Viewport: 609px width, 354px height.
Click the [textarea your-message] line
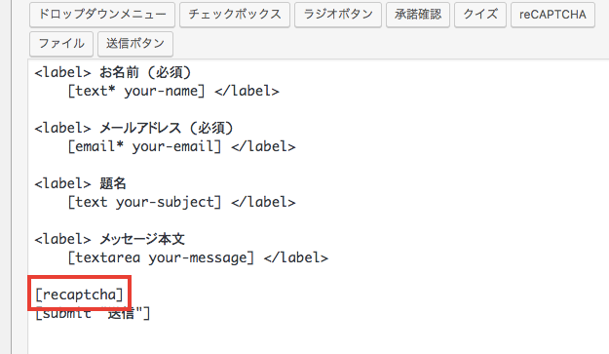(198, 257)
